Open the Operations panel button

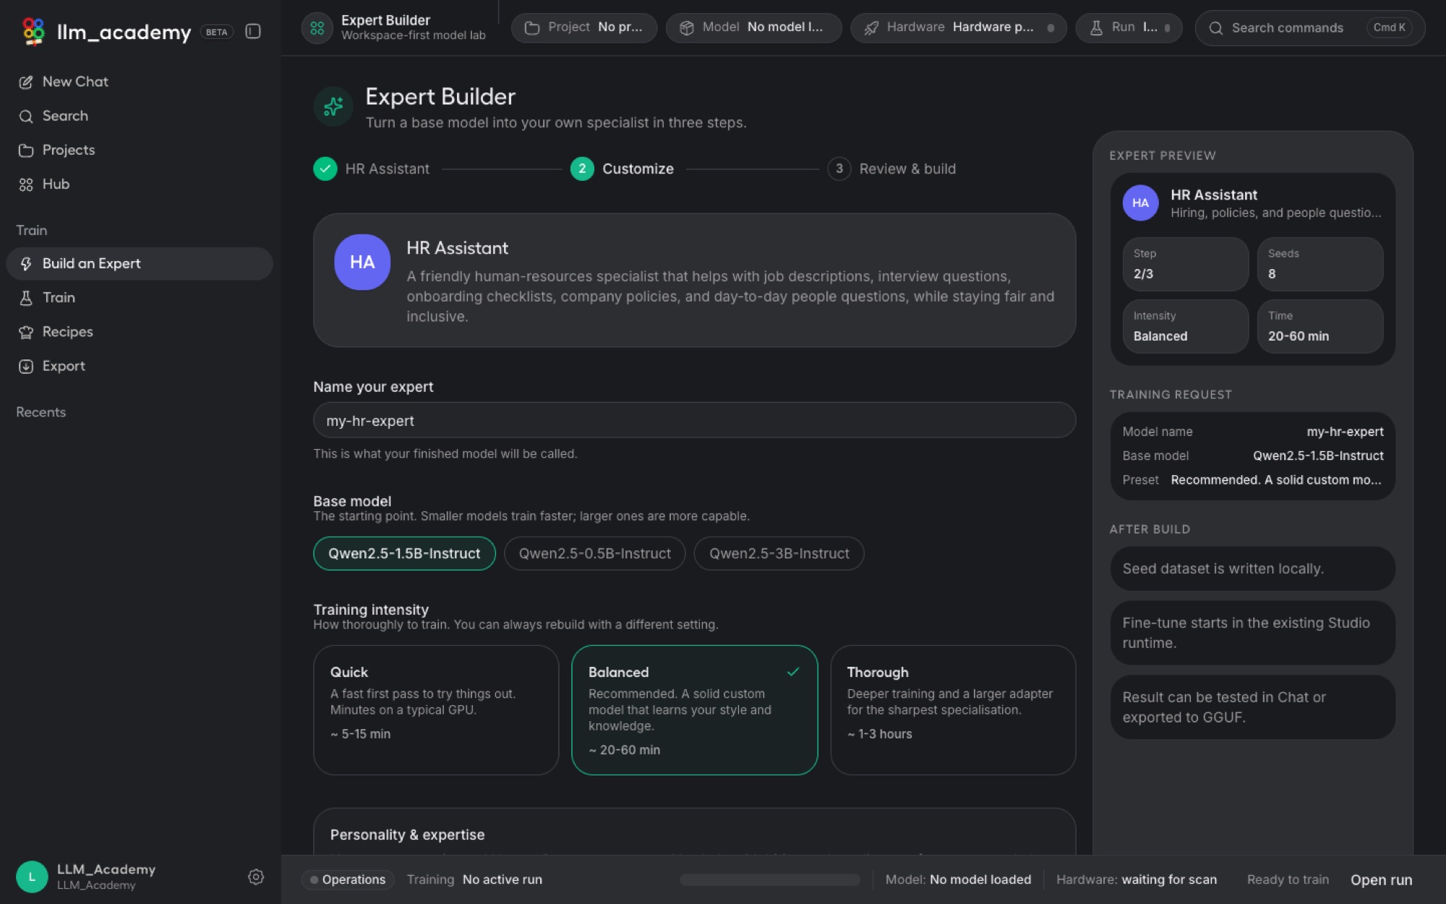[x=348, y=879]
